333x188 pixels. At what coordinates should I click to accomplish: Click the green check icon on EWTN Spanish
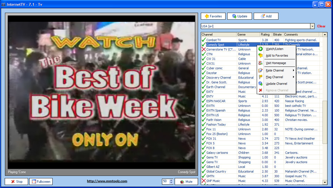(x=203, y=110)
